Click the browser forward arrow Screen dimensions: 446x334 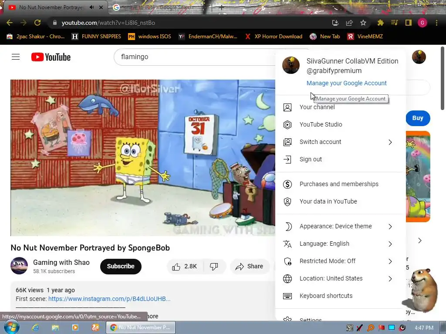tap(24, 23)
